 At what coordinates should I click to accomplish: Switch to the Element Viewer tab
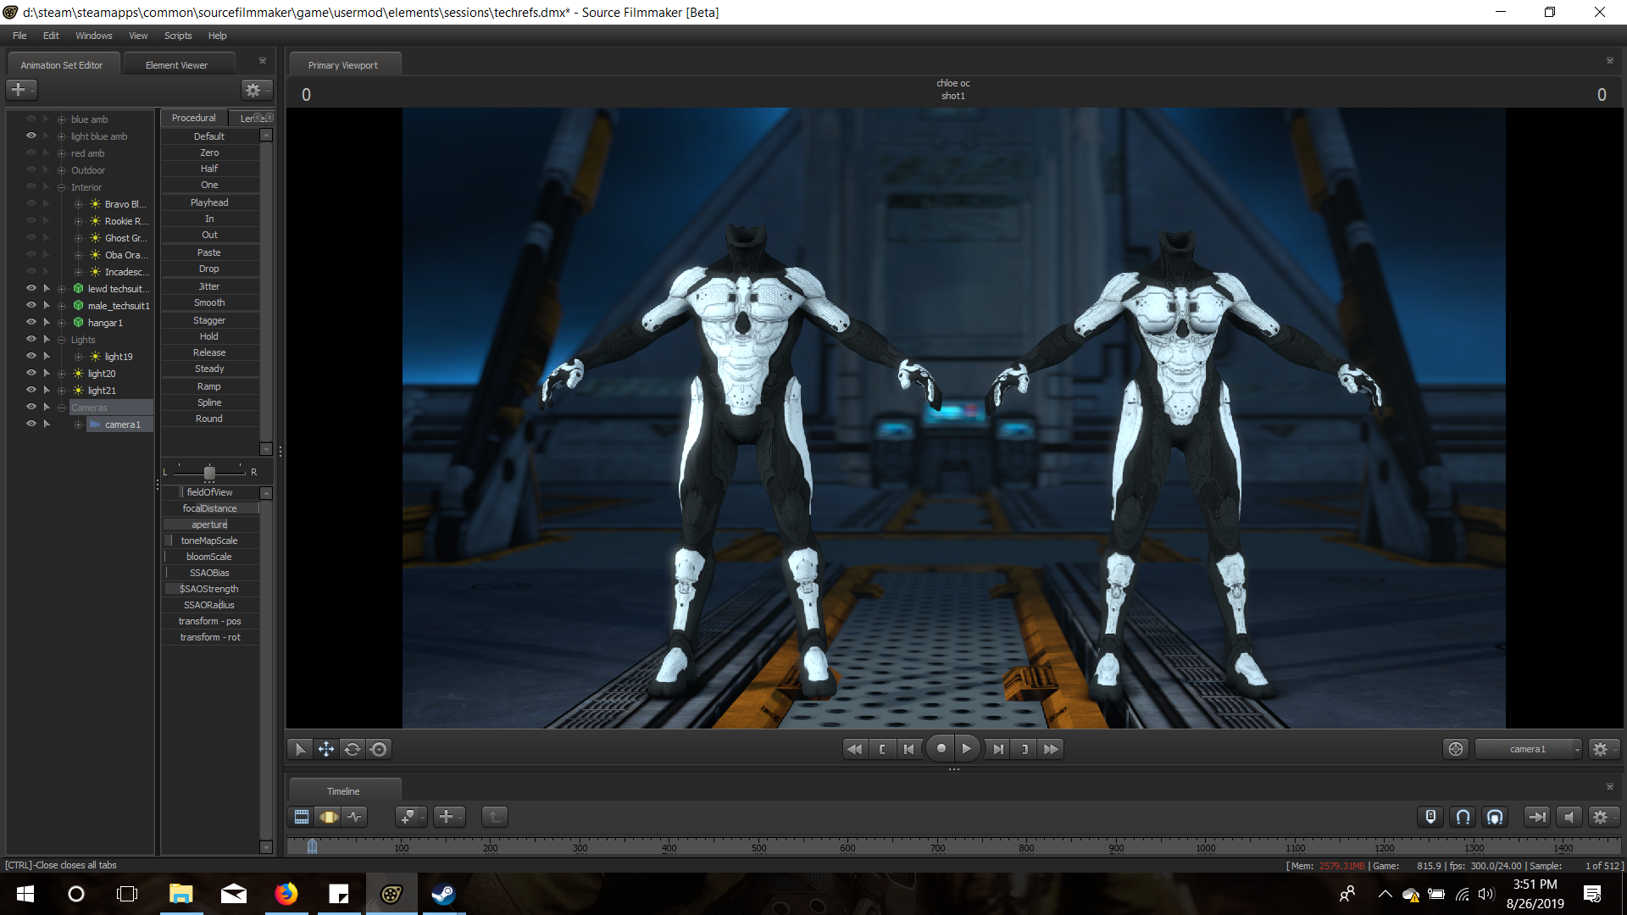click(176, 65)
